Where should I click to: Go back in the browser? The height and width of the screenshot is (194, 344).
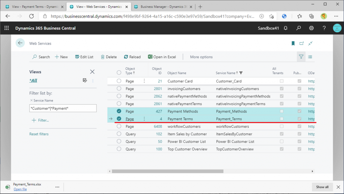pyautogui.click(x=8, y=16)
